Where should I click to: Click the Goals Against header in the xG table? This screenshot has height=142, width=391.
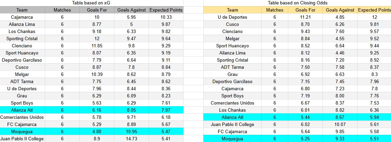(x=131, y=10)
